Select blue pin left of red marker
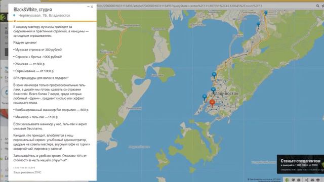 click(x=205, y=97)
